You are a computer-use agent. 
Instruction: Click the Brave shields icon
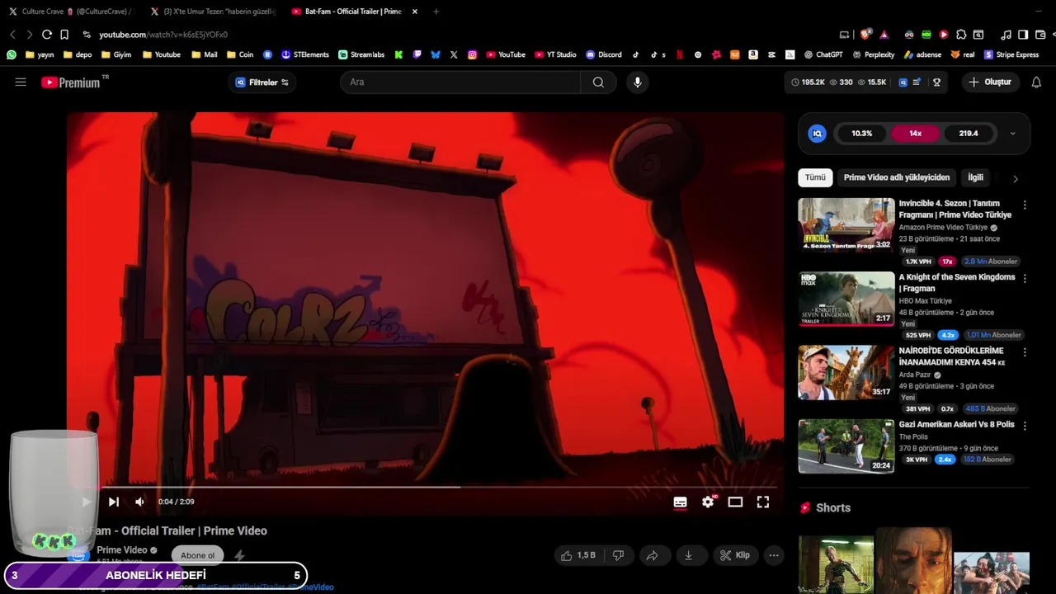click(865, 35)
